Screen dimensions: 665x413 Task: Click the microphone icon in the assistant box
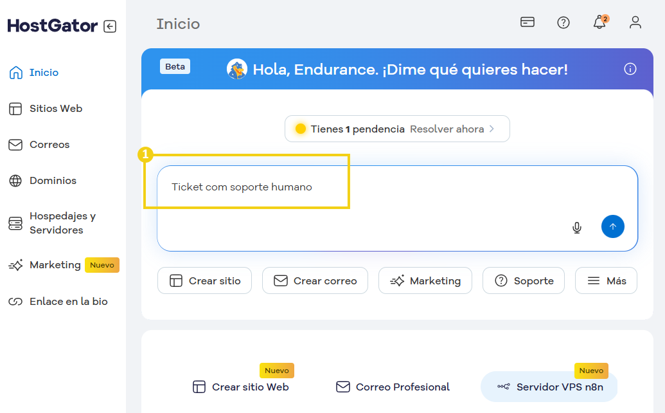(x=576, y=227)
